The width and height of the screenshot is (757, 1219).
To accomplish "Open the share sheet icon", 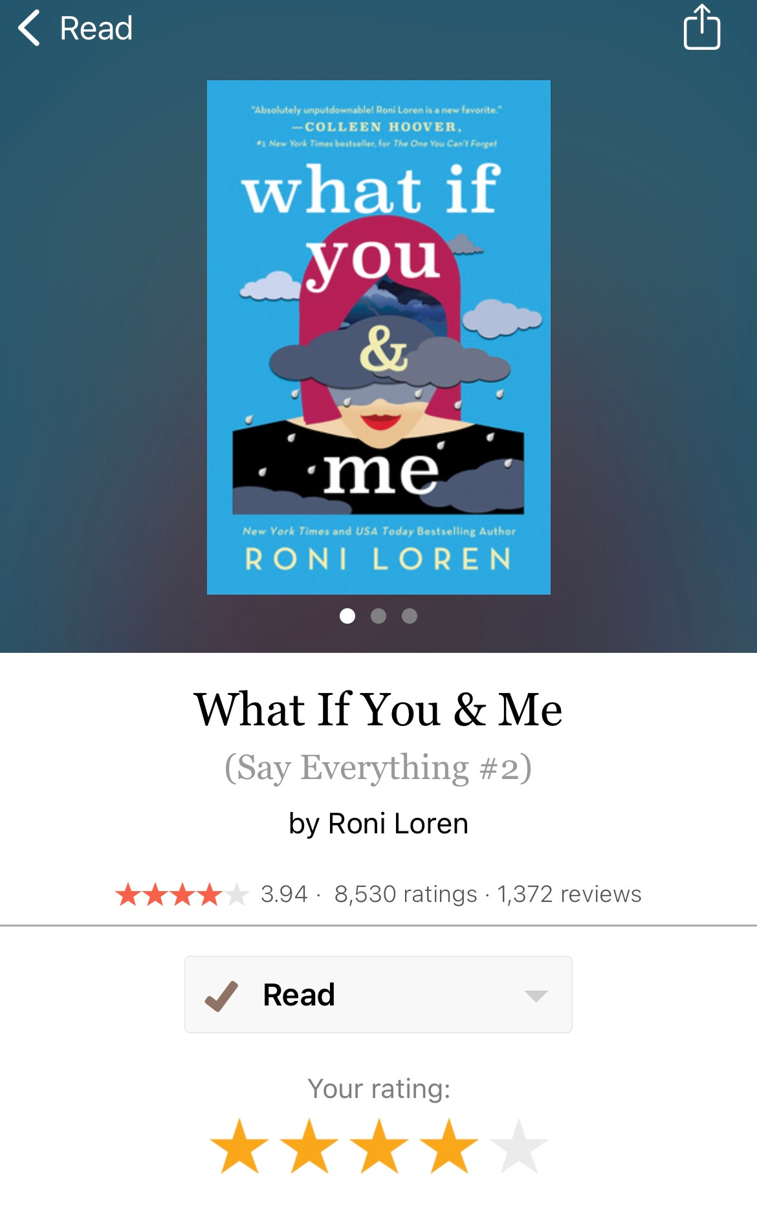I will pyautogui.click(x=702, y=27).
